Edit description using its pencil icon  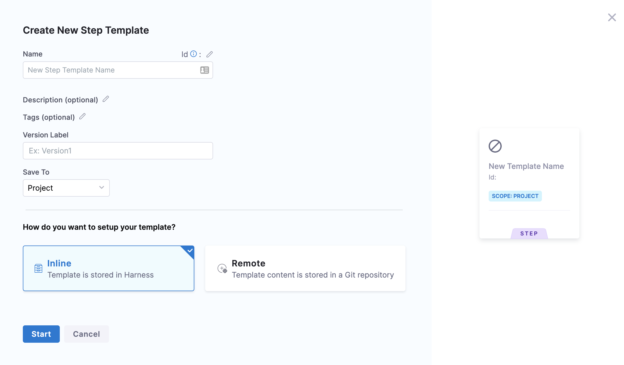coord(106,99)
